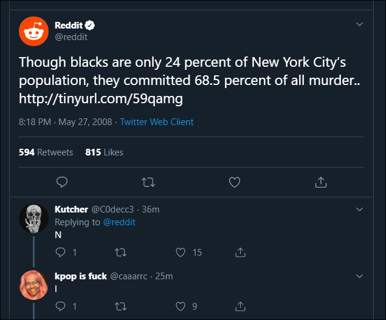Image resolution: width=386 pixels, height=320 pixels.
Task: Reply to kpop is fuck's comment
Action: (61, 307)
